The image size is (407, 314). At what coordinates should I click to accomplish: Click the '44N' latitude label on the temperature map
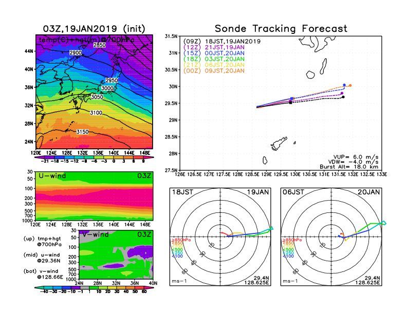click(x=29, y=51)
